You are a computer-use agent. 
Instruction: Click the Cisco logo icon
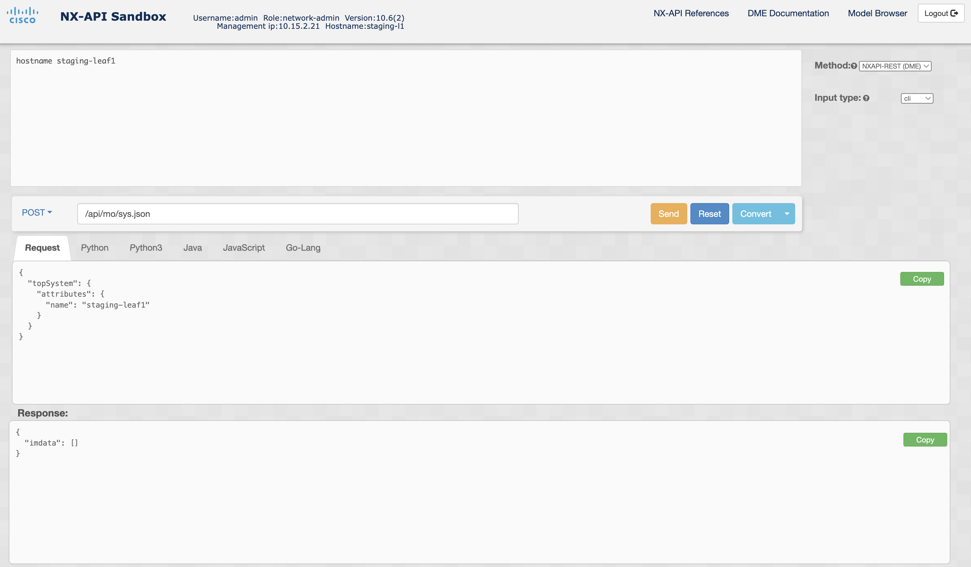[22, 15]
